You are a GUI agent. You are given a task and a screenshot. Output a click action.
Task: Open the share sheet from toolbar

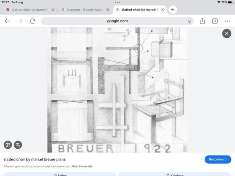[x=202, y=21]
